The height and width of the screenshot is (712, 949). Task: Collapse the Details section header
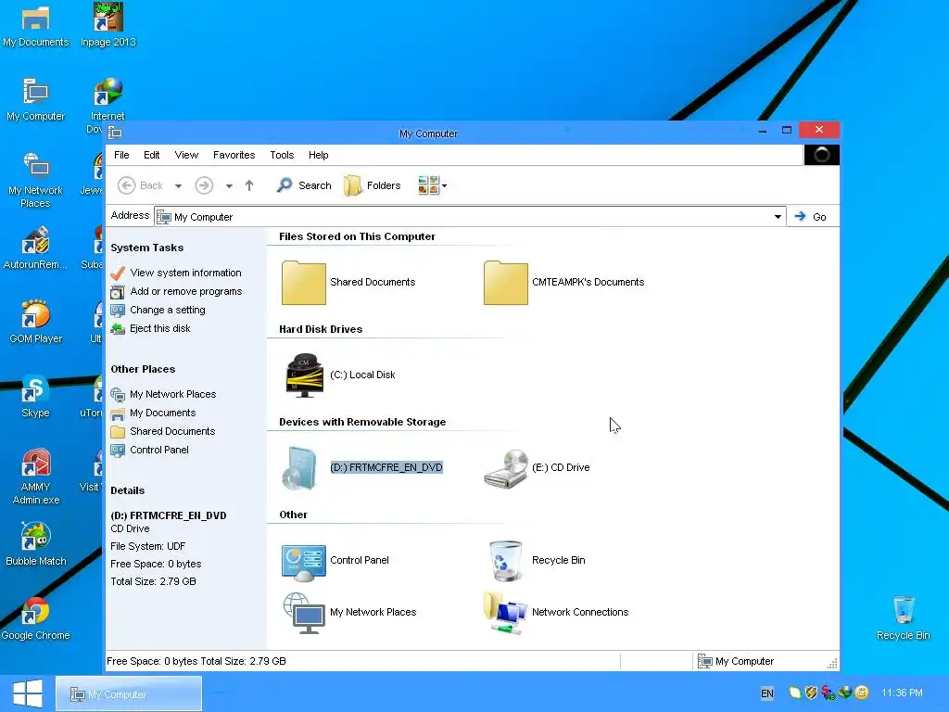tap(128, 491)
